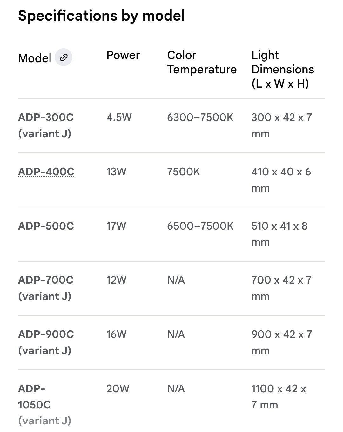343x432 pixels.
Task: Select the ADP-900C (variant J) model name
Action: coord(46,342)
